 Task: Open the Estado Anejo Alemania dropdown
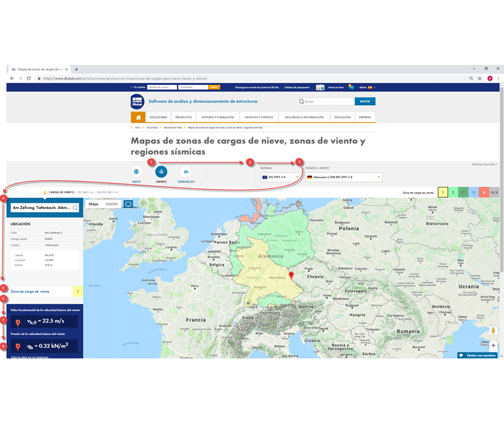point(344,177)
